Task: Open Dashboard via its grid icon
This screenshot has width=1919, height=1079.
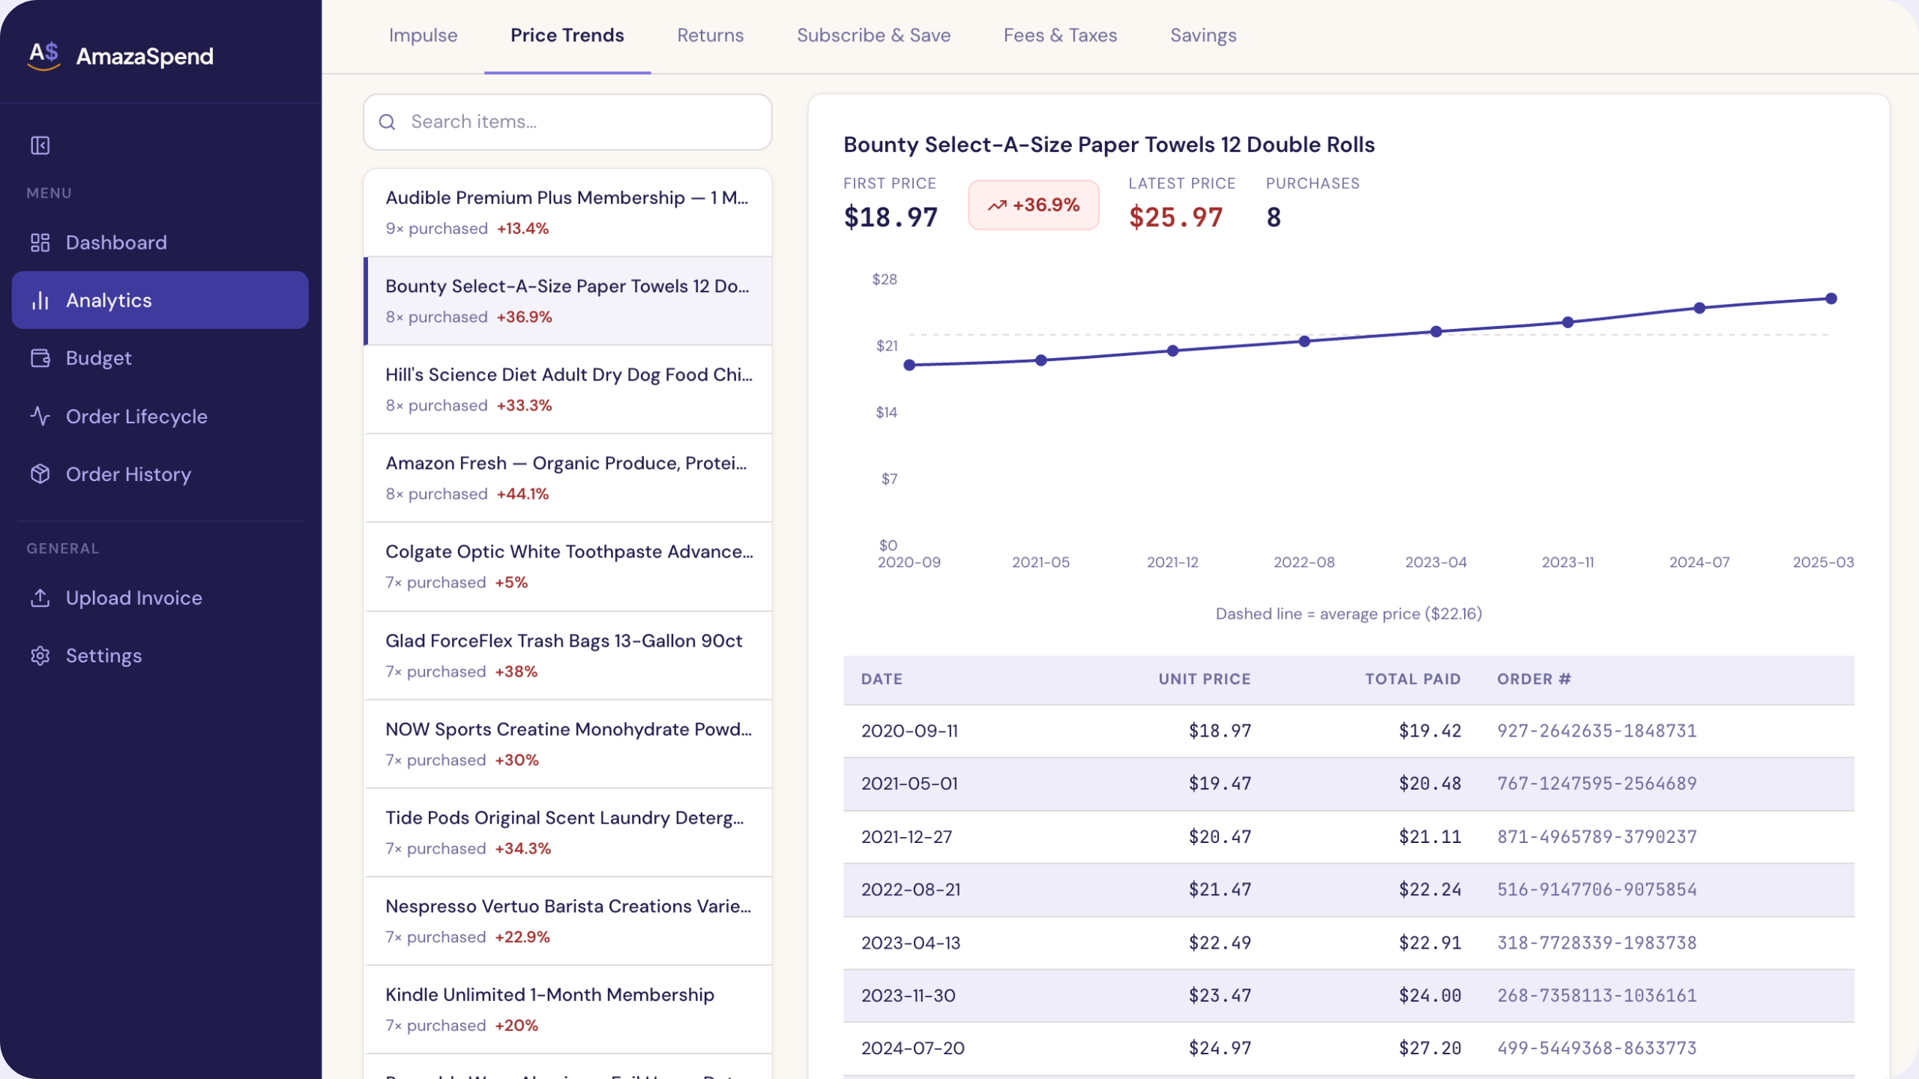Action: 40,243
